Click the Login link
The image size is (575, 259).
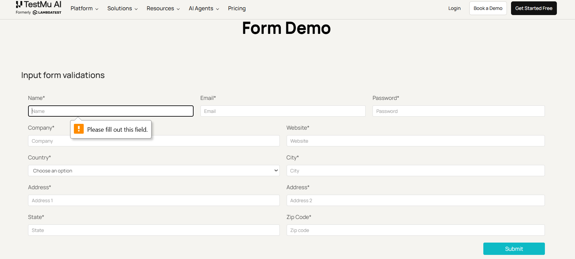(454, 9)
